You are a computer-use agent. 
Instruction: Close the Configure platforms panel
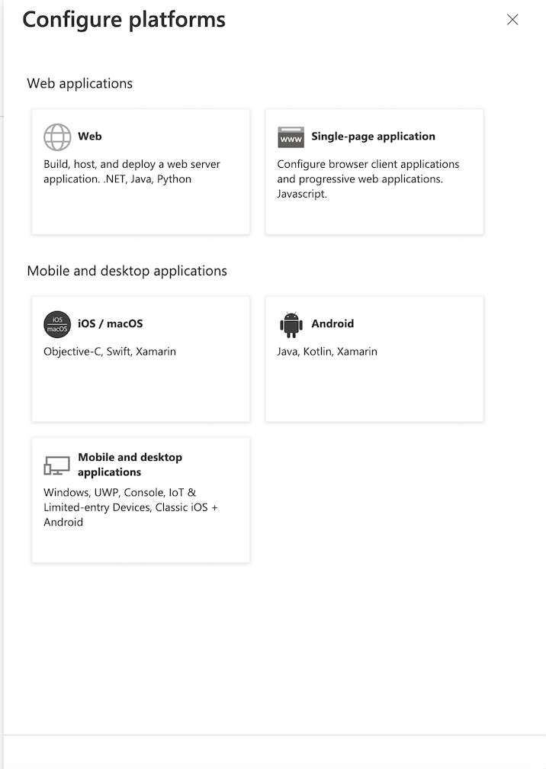tap(512, 20)
